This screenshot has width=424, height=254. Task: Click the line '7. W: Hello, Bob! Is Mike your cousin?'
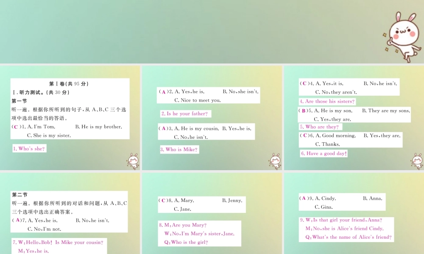[58, 242]
